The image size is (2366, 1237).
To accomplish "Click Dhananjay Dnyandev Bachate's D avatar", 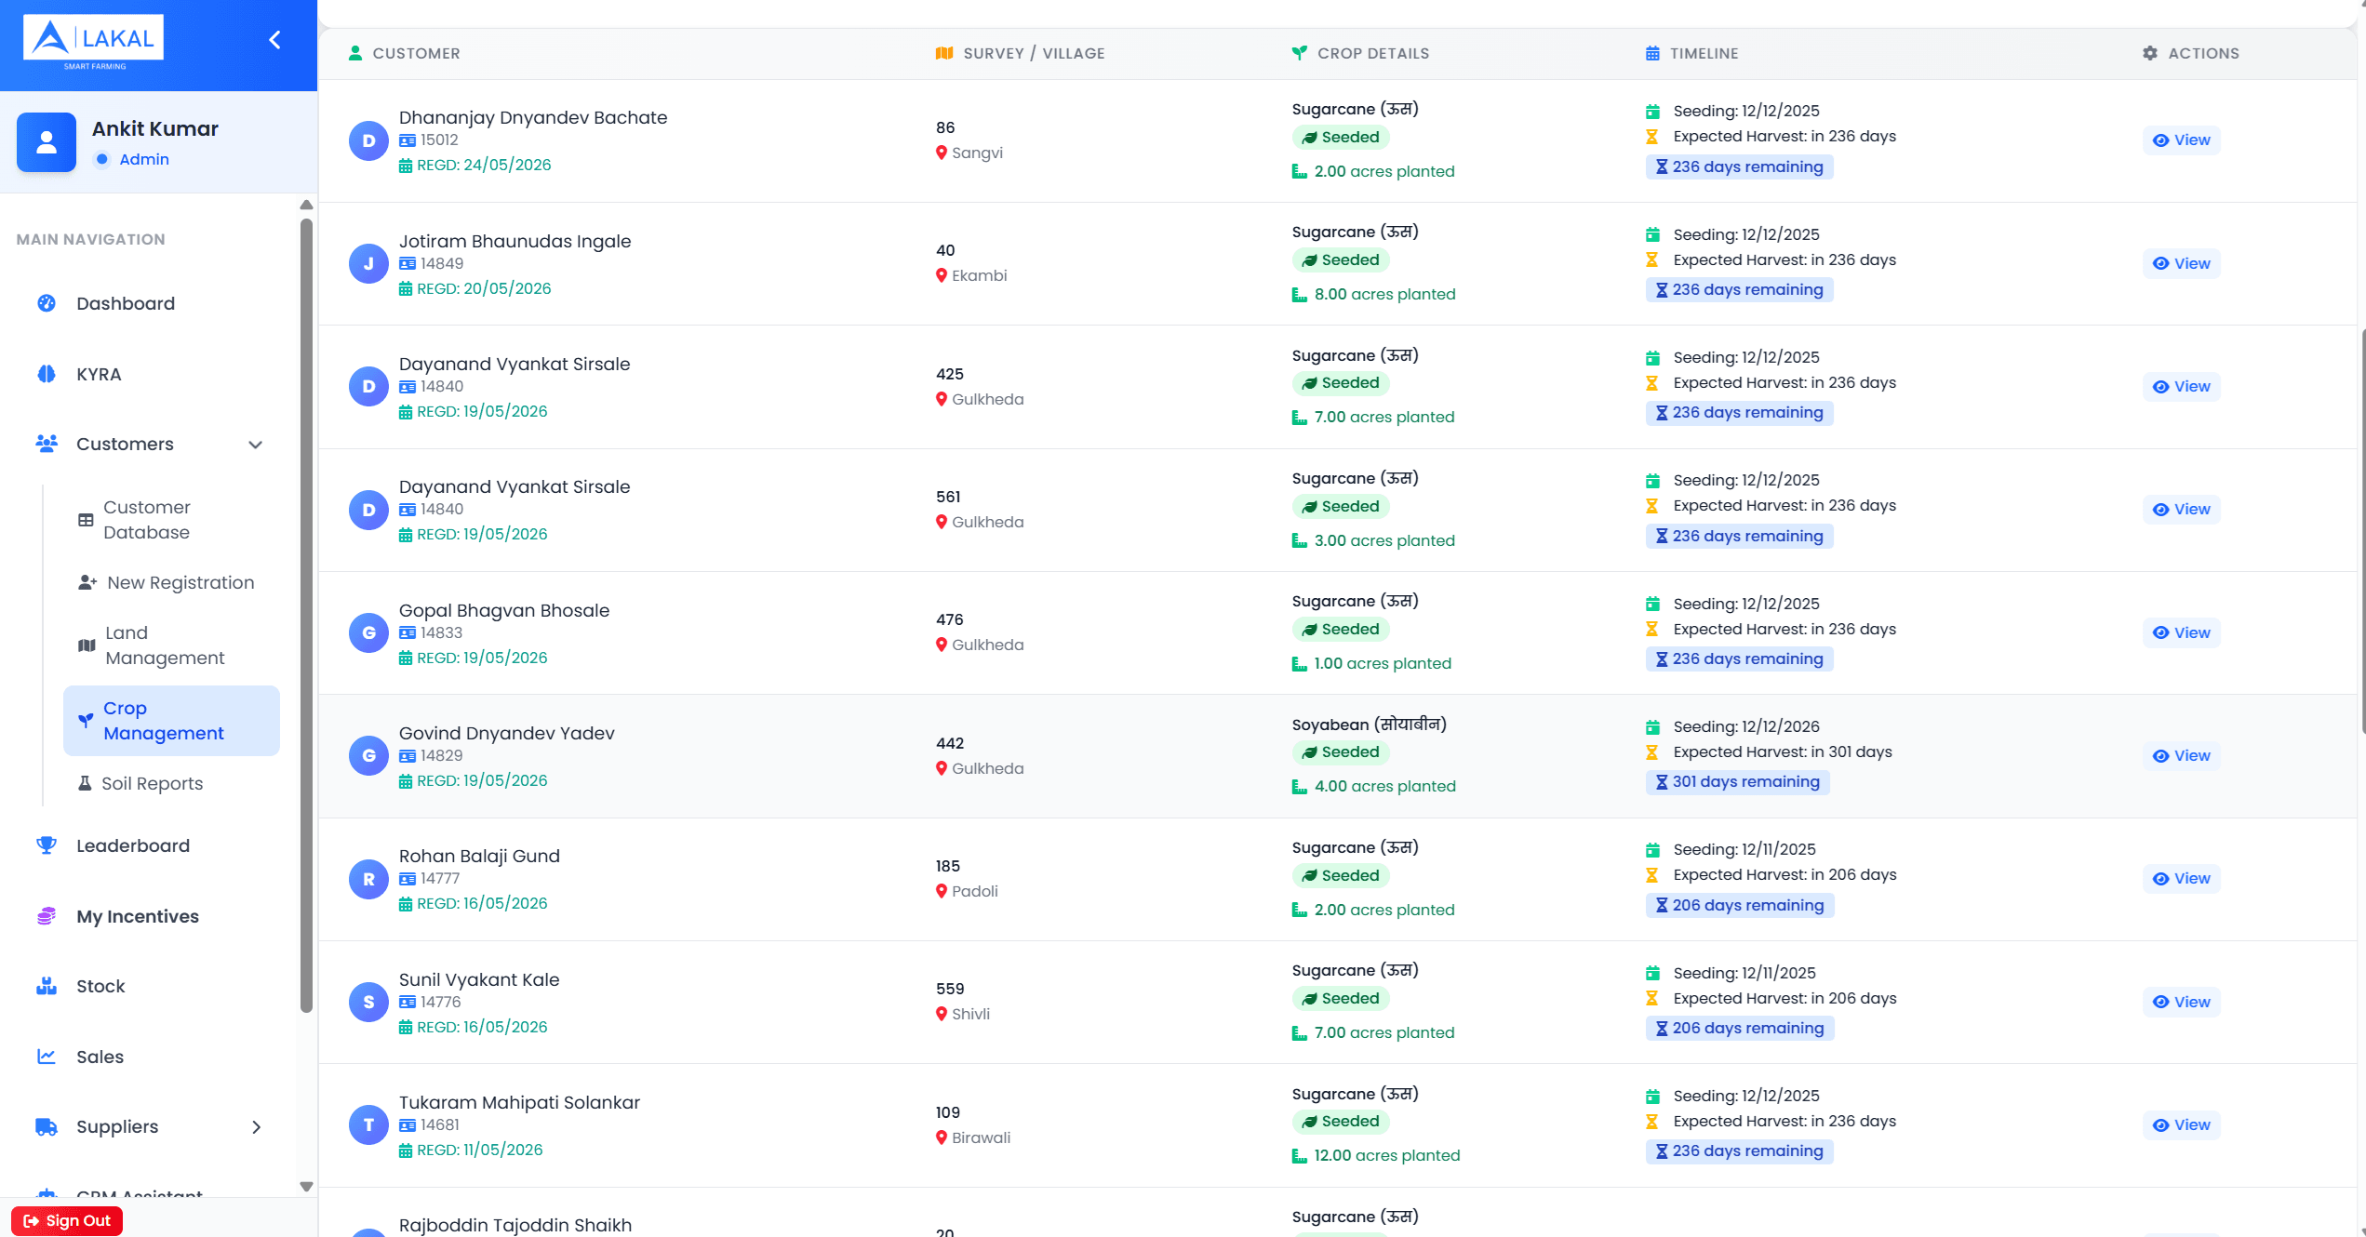I will [x=368, y=140].
